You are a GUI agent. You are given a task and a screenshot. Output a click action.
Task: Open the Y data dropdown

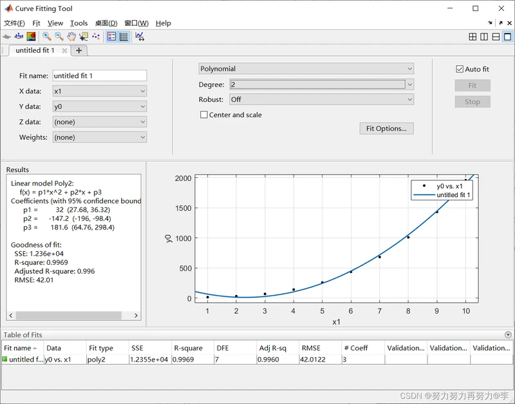[x=100, y=106]
